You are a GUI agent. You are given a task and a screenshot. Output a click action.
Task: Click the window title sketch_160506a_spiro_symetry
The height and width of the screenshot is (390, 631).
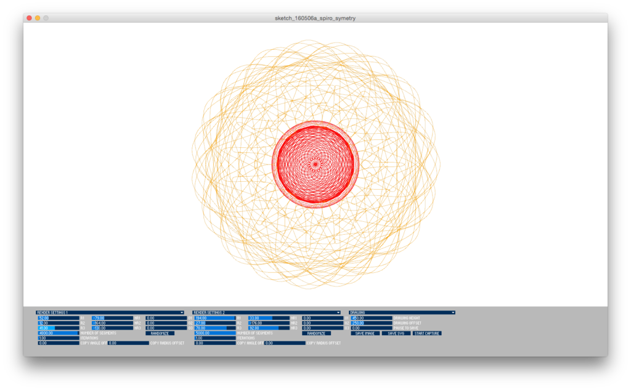tap(315, 18)
